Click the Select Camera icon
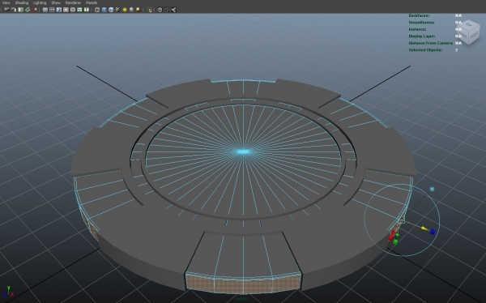The image size is (486, 303). [x=6, y=10]
